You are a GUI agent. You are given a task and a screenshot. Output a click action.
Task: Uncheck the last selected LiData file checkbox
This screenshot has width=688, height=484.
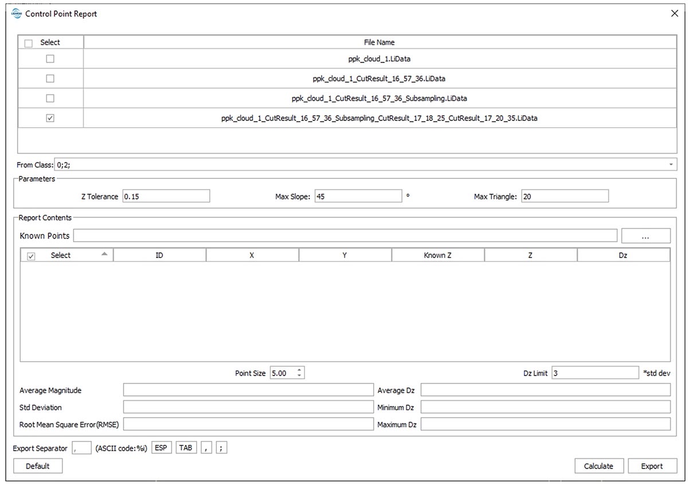pyautogui.click(x=50, y=118)
